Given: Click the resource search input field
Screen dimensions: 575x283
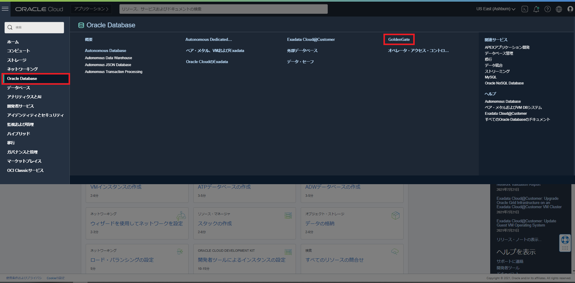Looking at the screenshot, I should (x=223, y=9).
